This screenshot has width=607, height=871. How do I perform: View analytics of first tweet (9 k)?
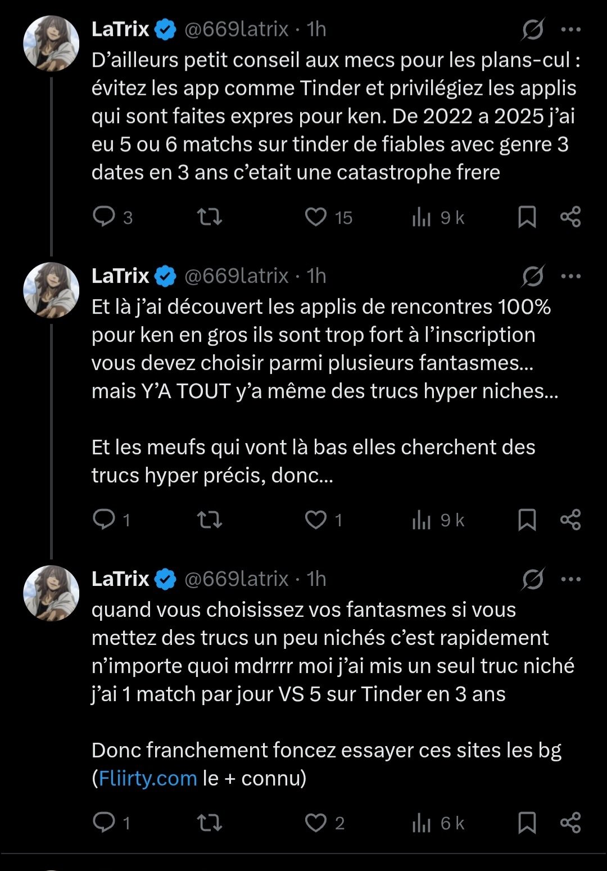tap(422, 218)
